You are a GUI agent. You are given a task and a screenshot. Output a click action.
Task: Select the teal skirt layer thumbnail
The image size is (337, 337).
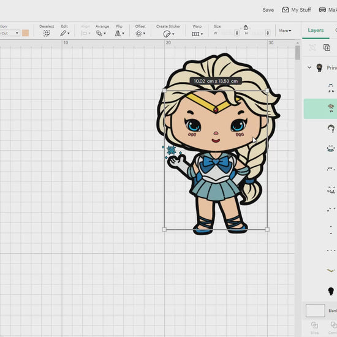pos(331,148)
